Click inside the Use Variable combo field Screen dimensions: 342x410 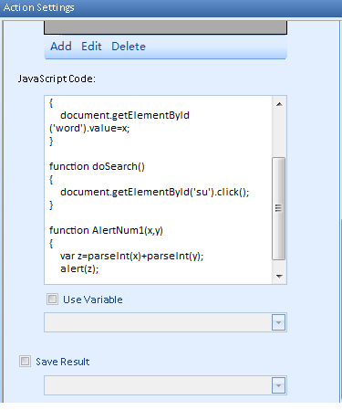click(158, 322)
